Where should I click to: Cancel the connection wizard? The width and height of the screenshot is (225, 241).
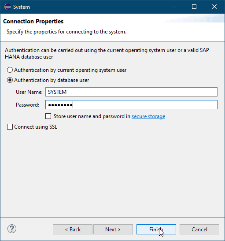pos(199,229)
